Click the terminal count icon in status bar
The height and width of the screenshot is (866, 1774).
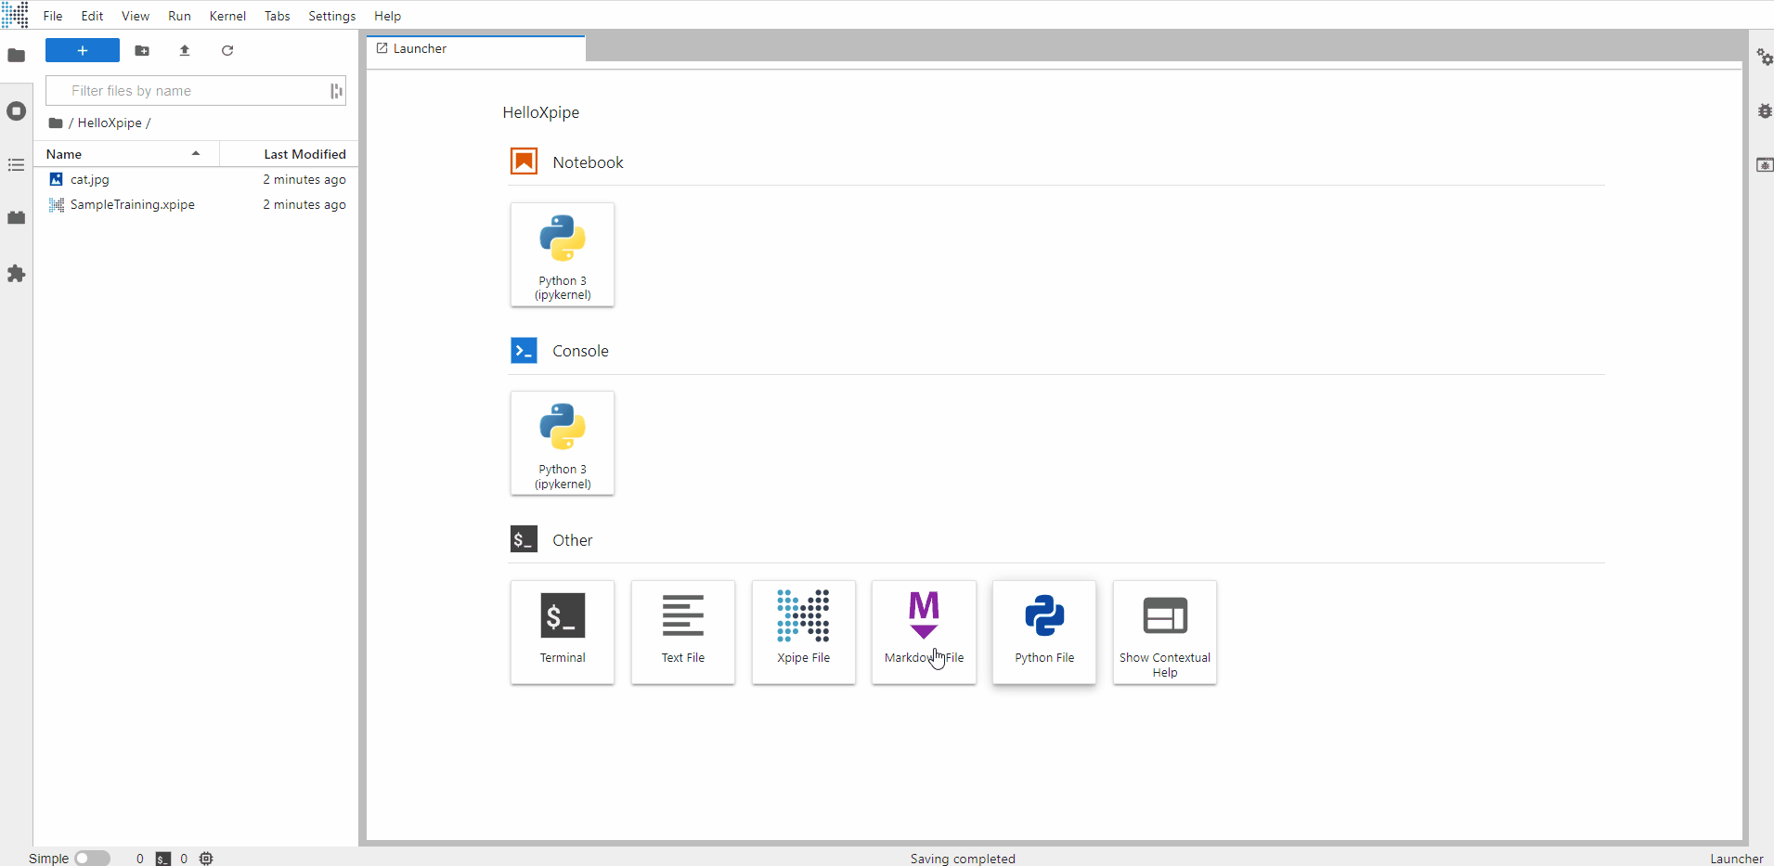[x=163, y=859]
